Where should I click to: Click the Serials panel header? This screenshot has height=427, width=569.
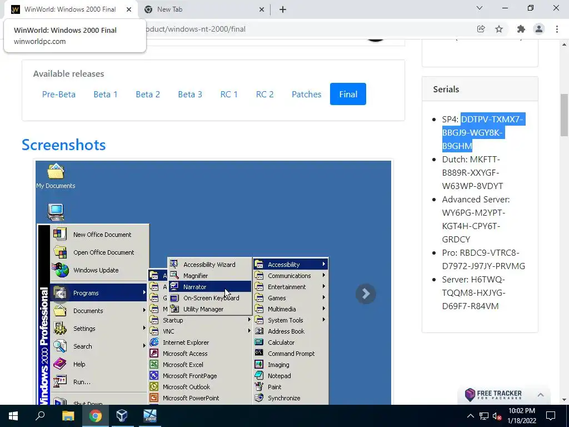click(x=480, y=89)
